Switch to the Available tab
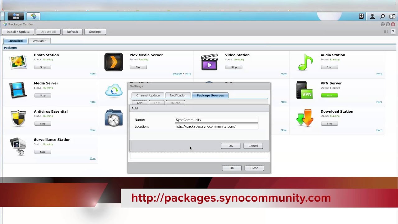The image size is (398, 224). pyautogui.click(x=39, y=41)
